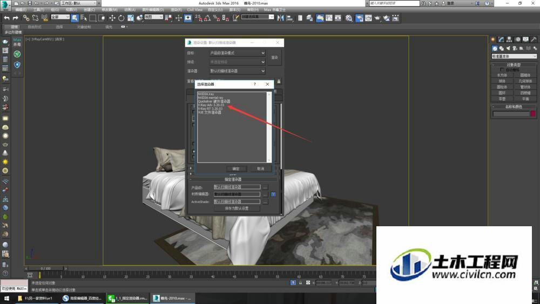Viewport: 540px width, 304px height.
Task: Open Select by Name tool
Action: (84, 18)
